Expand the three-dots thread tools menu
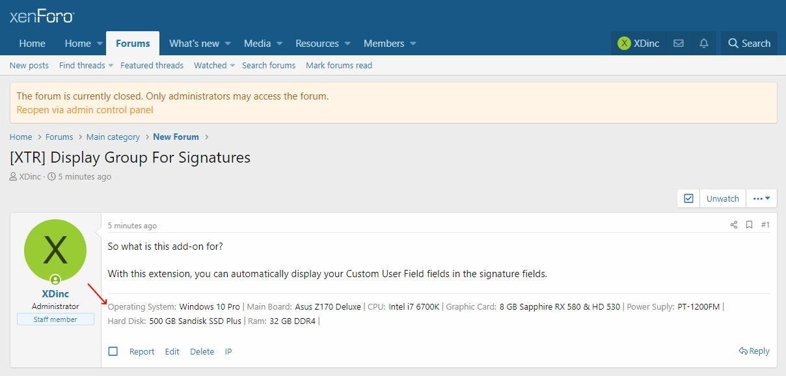Viewport: 786px width, 376px height. click(x=761, y=198)
